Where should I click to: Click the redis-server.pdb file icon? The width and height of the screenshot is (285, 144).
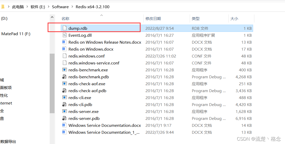point(64,119)
